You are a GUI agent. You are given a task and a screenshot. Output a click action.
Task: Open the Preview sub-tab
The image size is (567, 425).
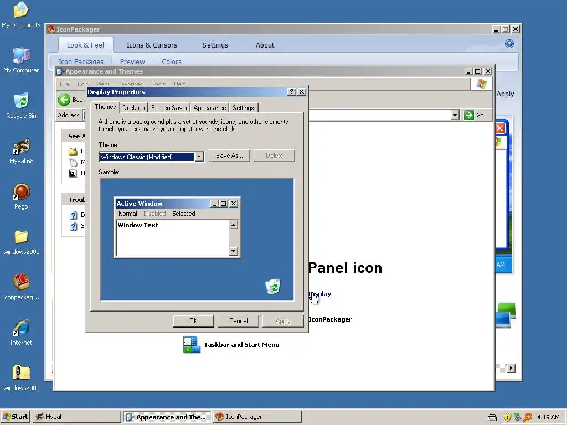pos(132,61)
